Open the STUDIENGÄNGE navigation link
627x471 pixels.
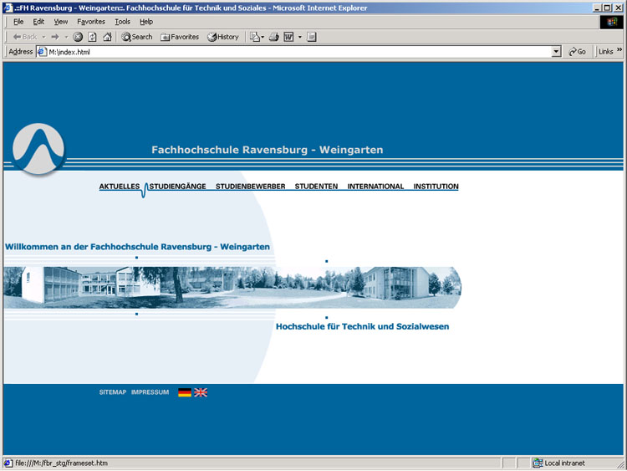(177, 187)
